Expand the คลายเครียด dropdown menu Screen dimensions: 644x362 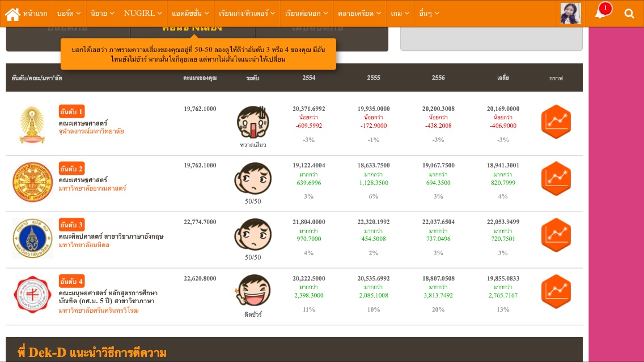click(x=359, y=14)
